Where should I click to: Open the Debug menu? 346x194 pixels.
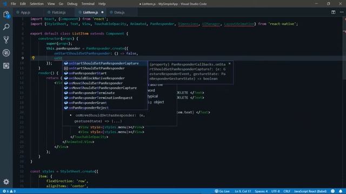tap(72, 4)
